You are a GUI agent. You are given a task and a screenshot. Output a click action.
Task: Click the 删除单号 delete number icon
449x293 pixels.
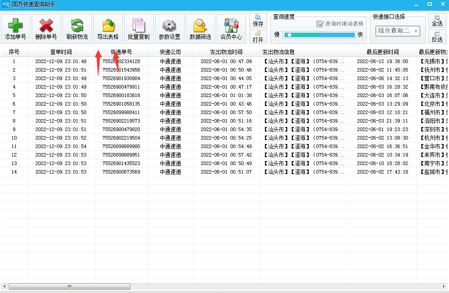(x=45, y=28)
